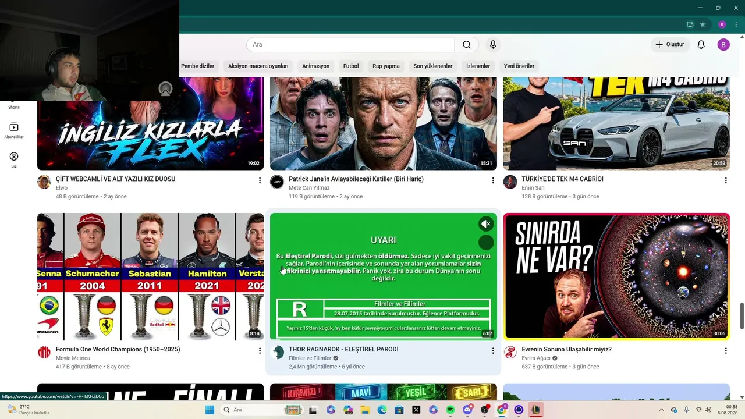Open Formula One champions thumbnail
The image size is (745, 419).
click(x=150, y=276)
